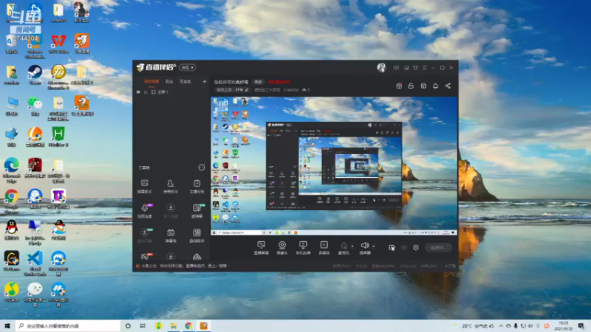Viewport: 591px width, 332px height.
Task: Expand the speaker options arrow
Action: point(374,246)
